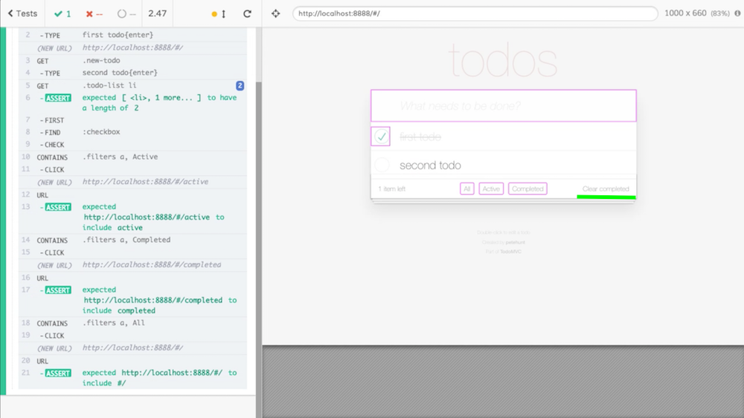Select the FIRST command row
Viewport: 744px width, 418px height.
point(132,120)
